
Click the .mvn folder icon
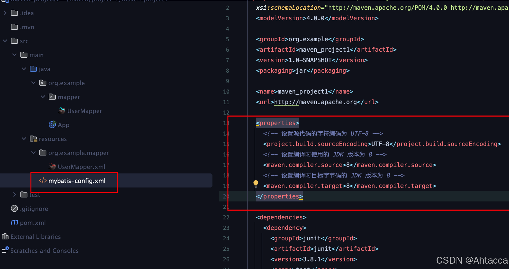(x=14, y=27)
